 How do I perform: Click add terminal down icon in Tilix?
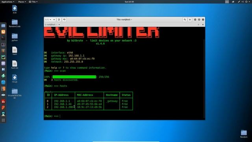coord(64,20)
